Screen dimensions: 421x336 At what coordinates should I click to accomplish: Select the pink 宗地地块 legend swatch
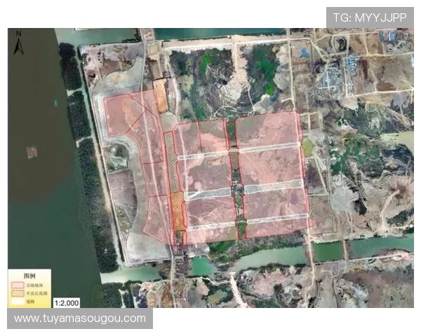18,286
